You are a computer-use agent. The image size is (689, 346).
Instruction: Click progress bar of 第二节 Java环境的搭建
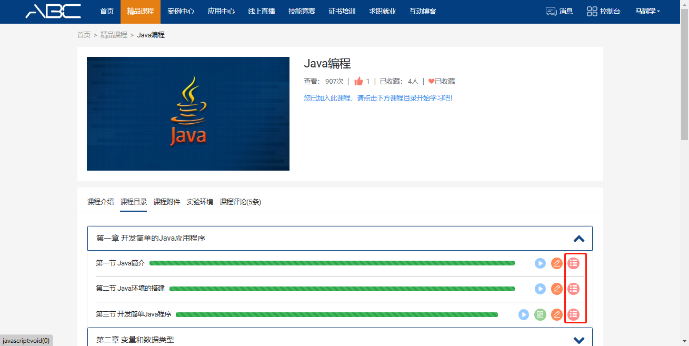tap(342, 289)
